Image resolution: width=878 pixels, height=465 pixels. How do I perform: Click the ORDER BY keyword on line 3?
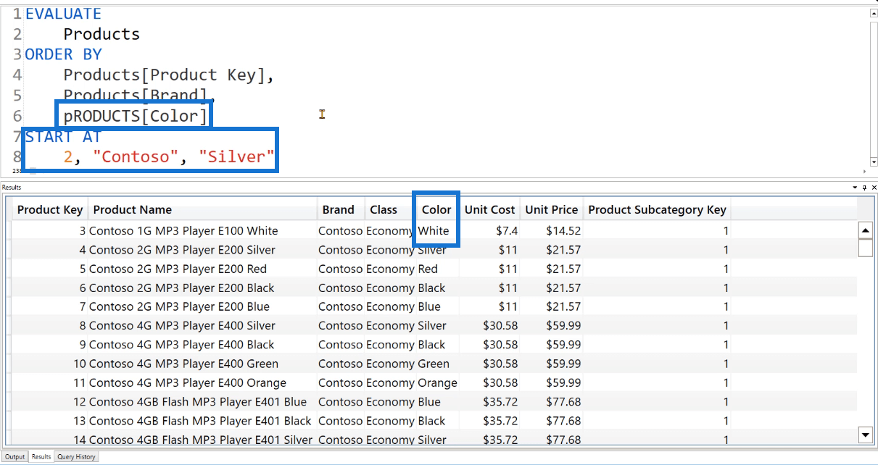[x=63, y=54]
